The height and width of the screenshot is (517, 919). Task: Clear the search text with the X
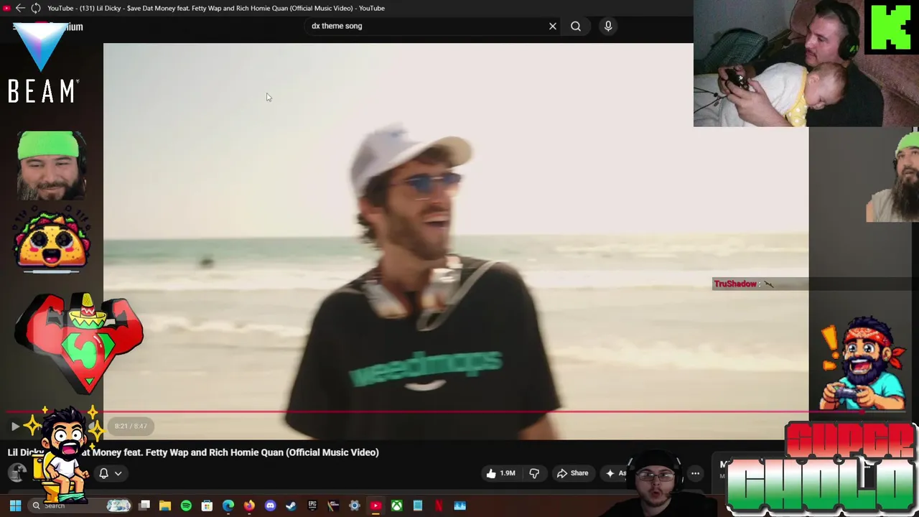(553, 27)
